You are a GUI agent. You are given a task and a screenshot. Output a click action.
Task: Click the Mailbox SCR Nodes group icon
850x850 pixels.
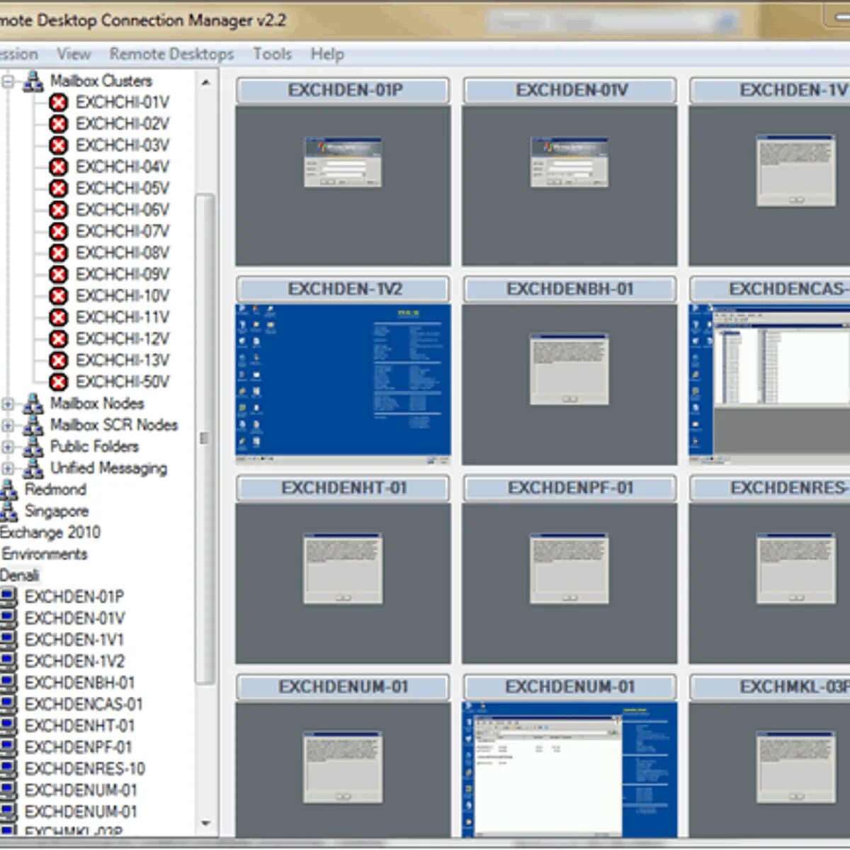tap(33, 425)
